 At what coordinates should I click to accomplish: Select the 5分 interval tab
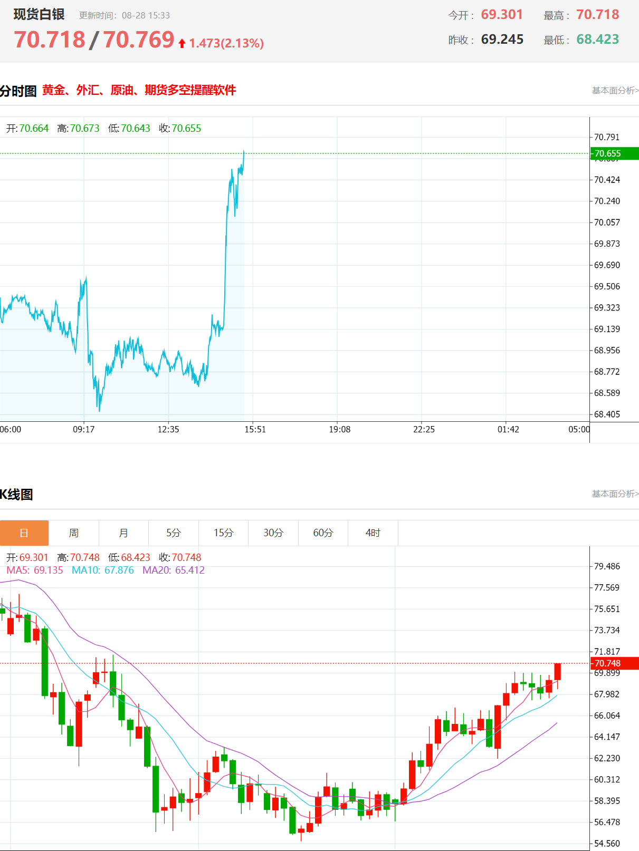174,533
